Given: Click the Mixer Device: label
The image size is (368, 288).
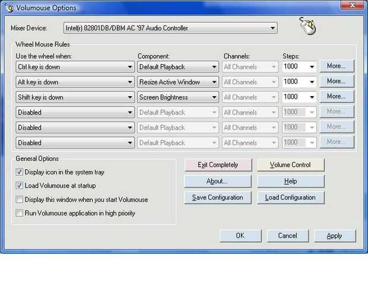Looking at the screenshot, I should 29,28.
